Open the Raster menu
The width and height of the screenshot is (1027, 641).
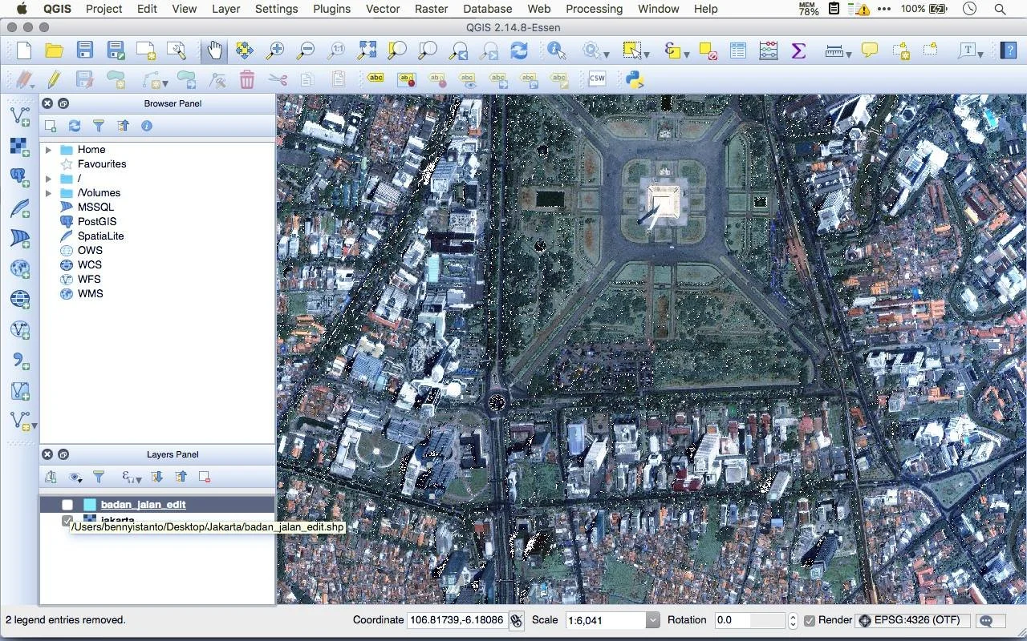431,9
